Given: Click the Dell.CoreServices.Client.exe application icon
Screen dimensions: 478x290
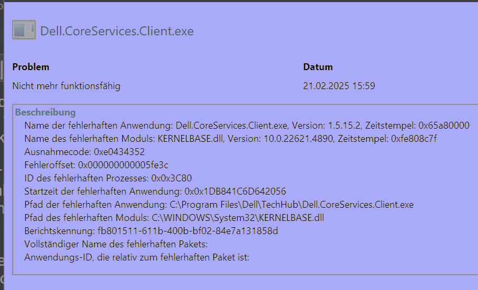Looking at the screenshot, I should 24,30.
